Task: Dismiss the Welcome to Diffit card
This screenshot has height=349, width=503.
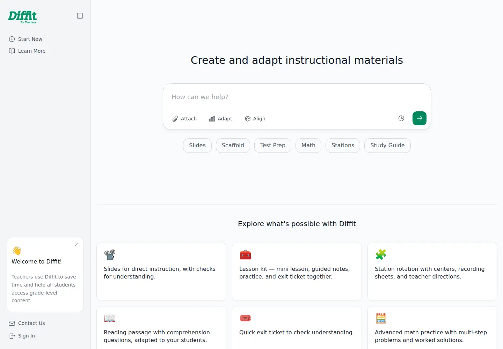Action: click(x=77, y=244)
